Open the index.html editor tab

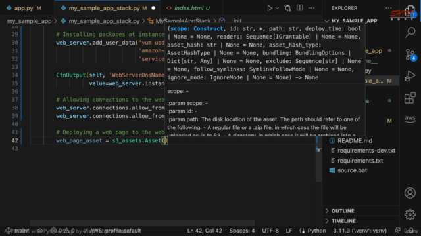[191, 8]
